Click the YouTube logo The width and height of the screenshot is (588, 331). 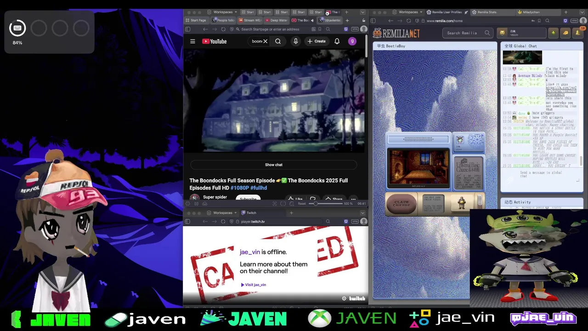pos(215,41)
